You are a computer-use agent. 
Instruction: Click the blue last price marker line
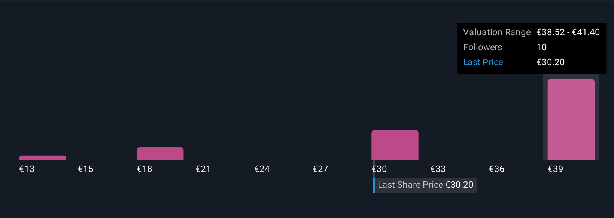[x=374, y=185]
